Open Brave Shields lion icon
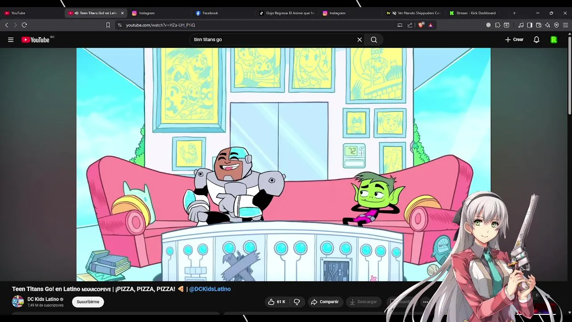 click(421, 25)
